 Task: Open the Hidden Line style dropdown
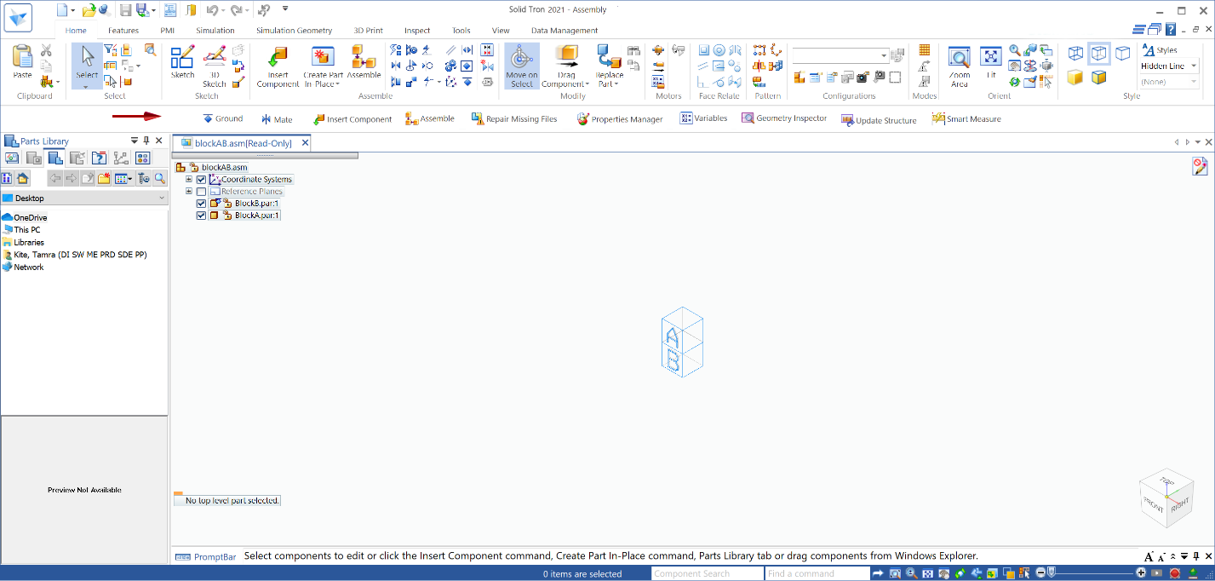[x=1194, y=66]
